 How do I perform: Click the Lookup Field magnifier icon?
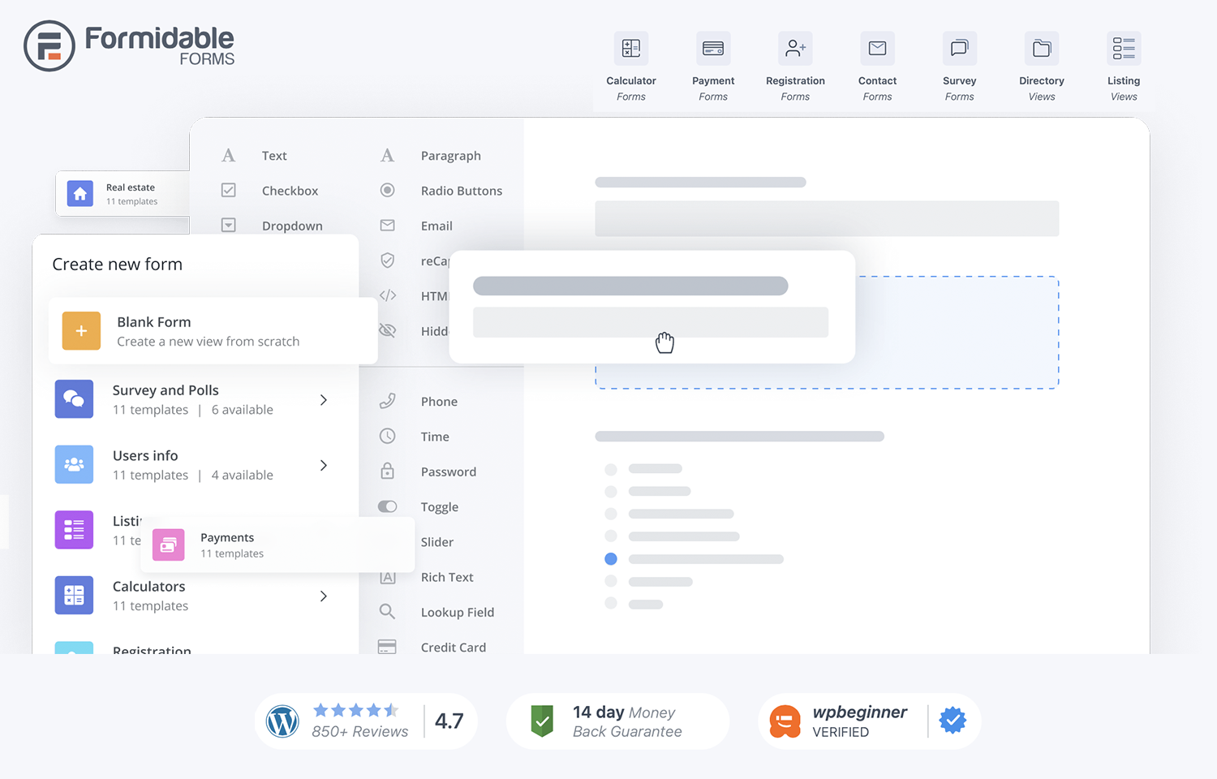click(x=388, y=612)
